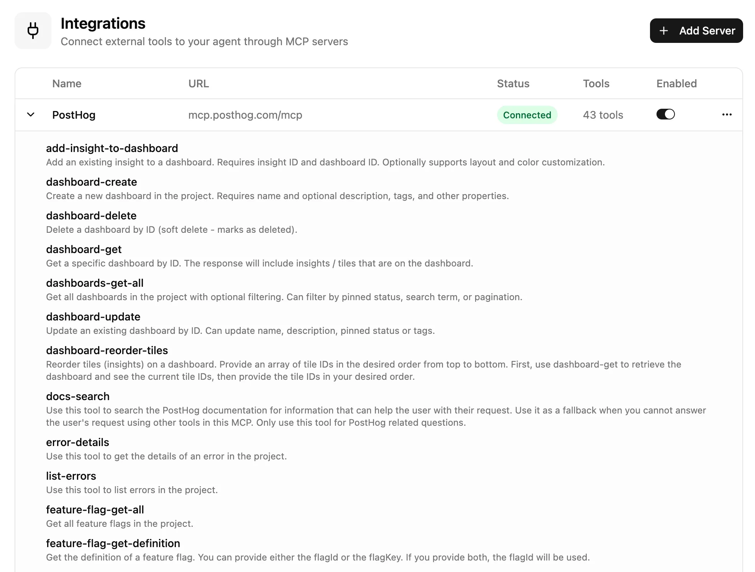Screen dimensions: 755x572
Task: Click the Name column header
Action: (x=67, y=83)
